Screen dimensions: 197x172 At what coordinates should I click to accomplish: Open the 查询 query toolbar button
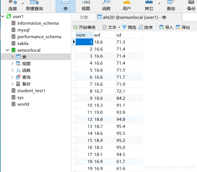tap(171, 6)
